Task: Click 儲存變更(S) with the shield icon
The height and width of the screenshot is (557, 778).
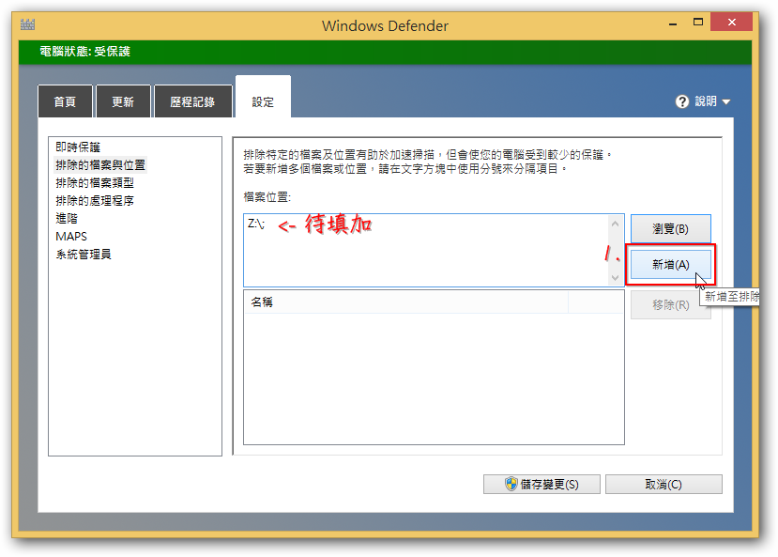Action: click(541, 485)
